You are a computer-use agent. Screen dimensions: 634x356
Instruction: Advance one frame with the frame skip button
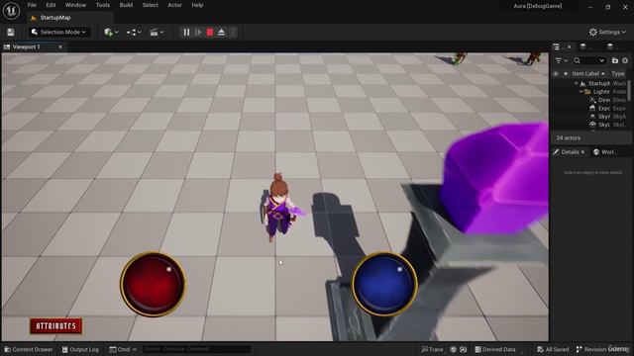click(x=198, y=33)
